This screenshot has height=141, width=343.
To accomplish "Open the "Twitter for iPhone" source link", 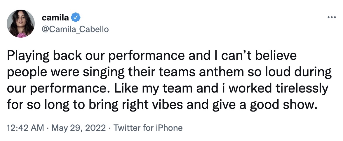I will click(x=148, y=128).
